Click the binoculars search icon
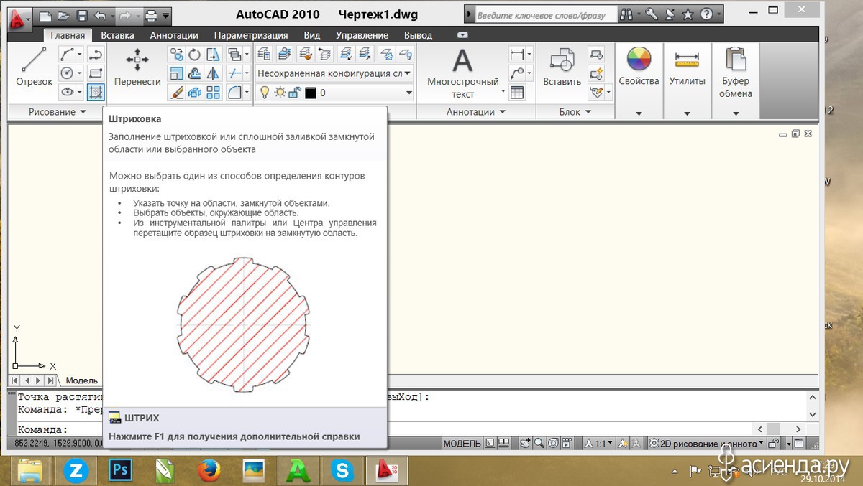 coord(626,14)
